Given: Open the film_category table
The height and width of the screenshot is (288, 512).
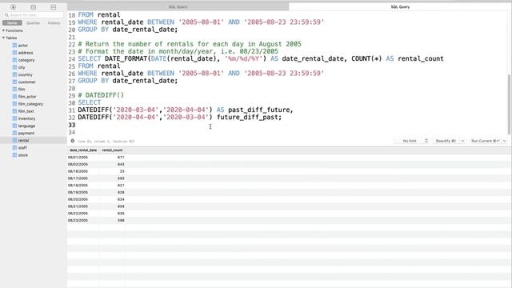Looking at the screenshot, I should click(x=30, y=104).
